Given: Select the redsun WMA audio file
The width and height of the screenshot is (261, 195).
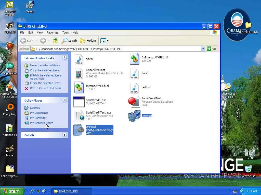Looking at the screenshot, I should coord(134,88).
